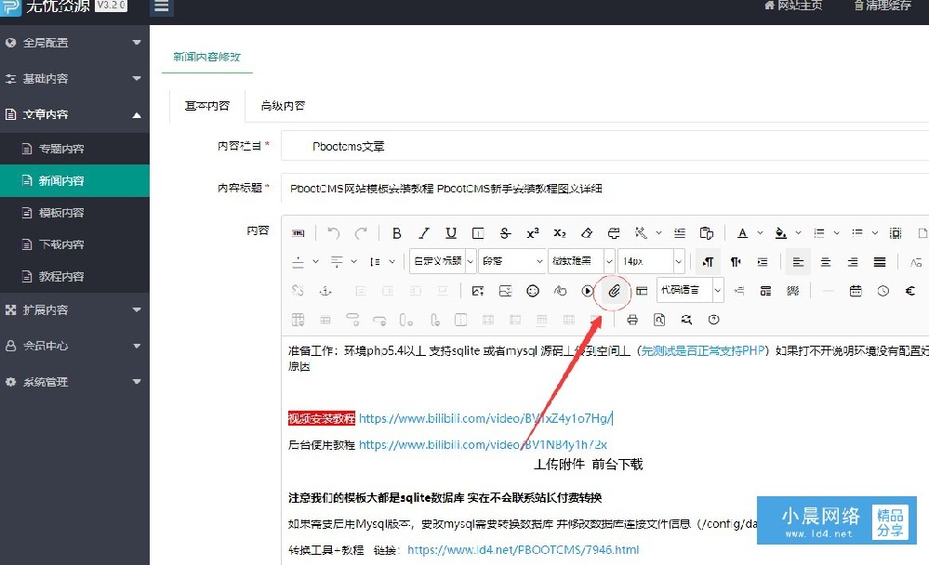Screen dimensions: 929x565
Task: Open 专题内容 in the sidebar
Action: tap(74, 149)
